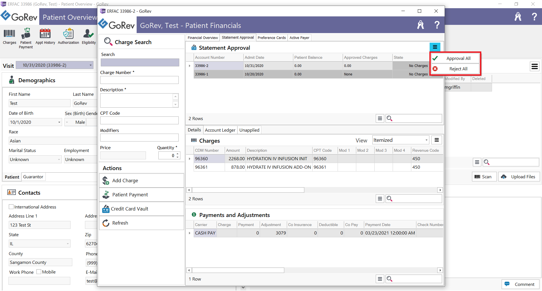Open Date of Birth date picker dropdown
This screenshot has height=291, width=542.
pyautogui.click(x=59, y=122)
